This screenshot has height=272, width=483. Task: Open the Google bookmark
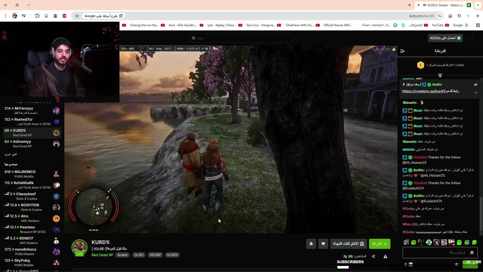click(460, 25)
